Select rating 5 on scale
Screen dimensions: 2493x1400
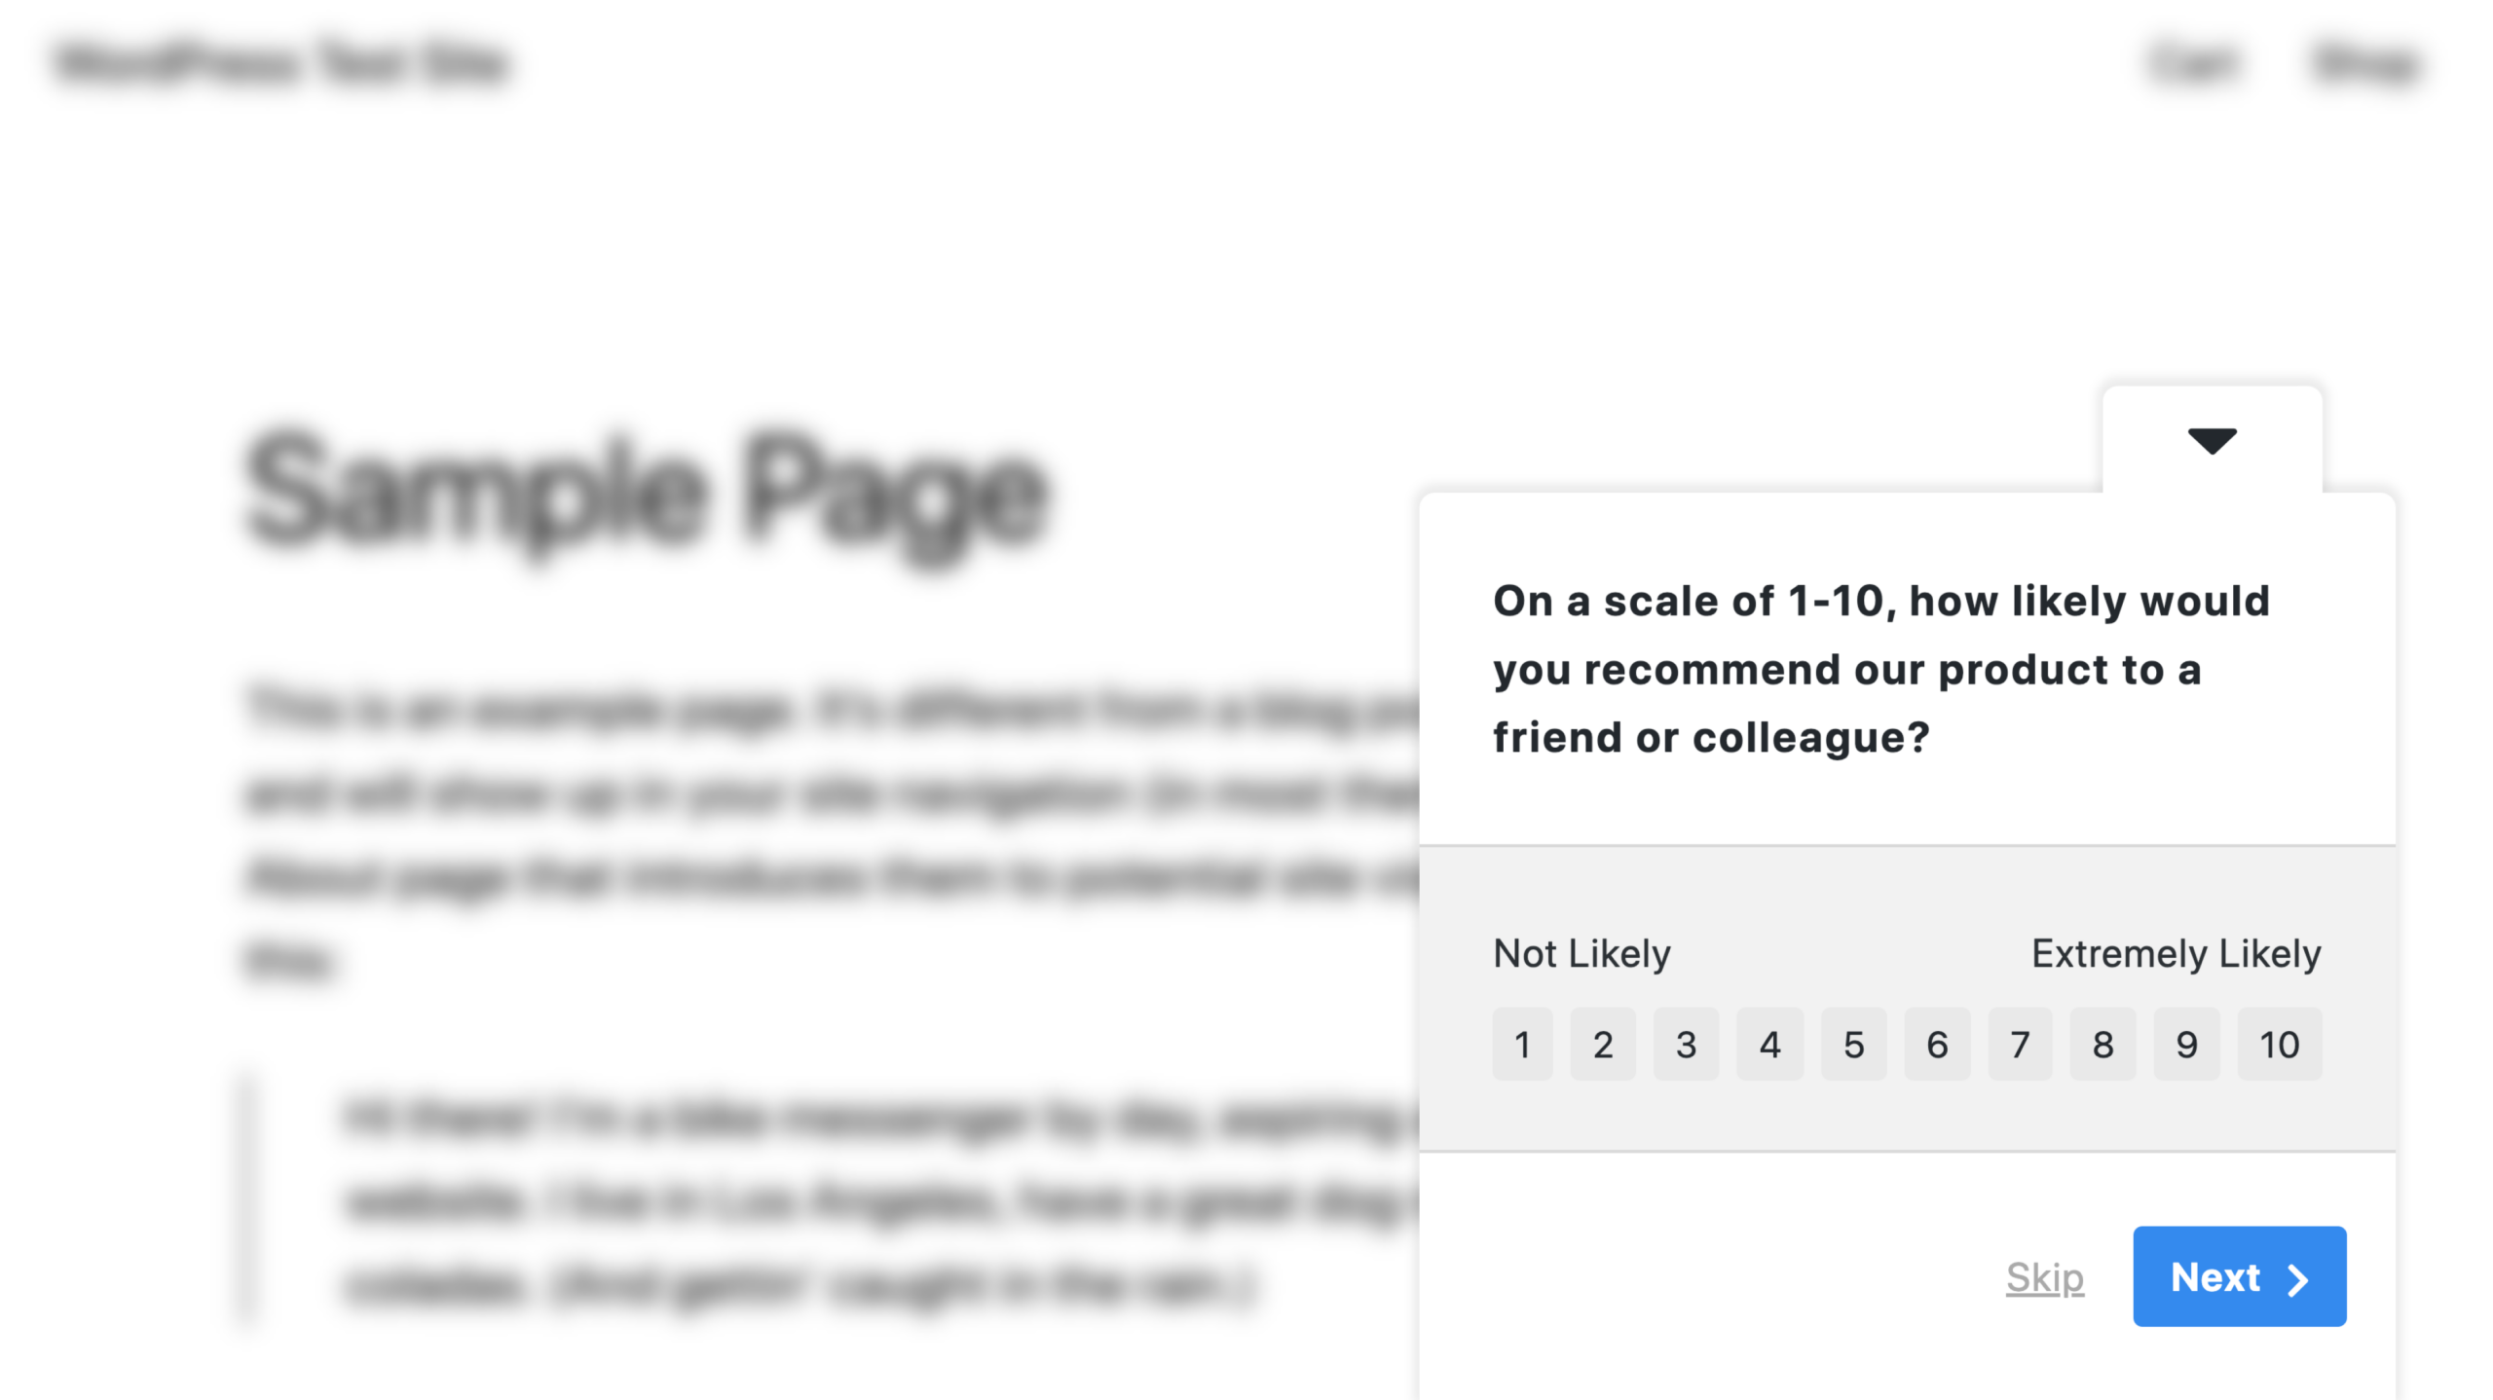pos(1852,1043)
